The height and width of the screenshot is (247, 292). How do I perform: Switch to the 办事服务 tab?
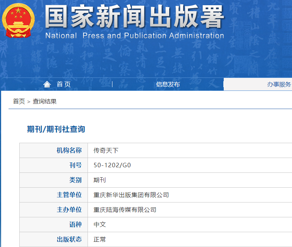tap(279, 84)
